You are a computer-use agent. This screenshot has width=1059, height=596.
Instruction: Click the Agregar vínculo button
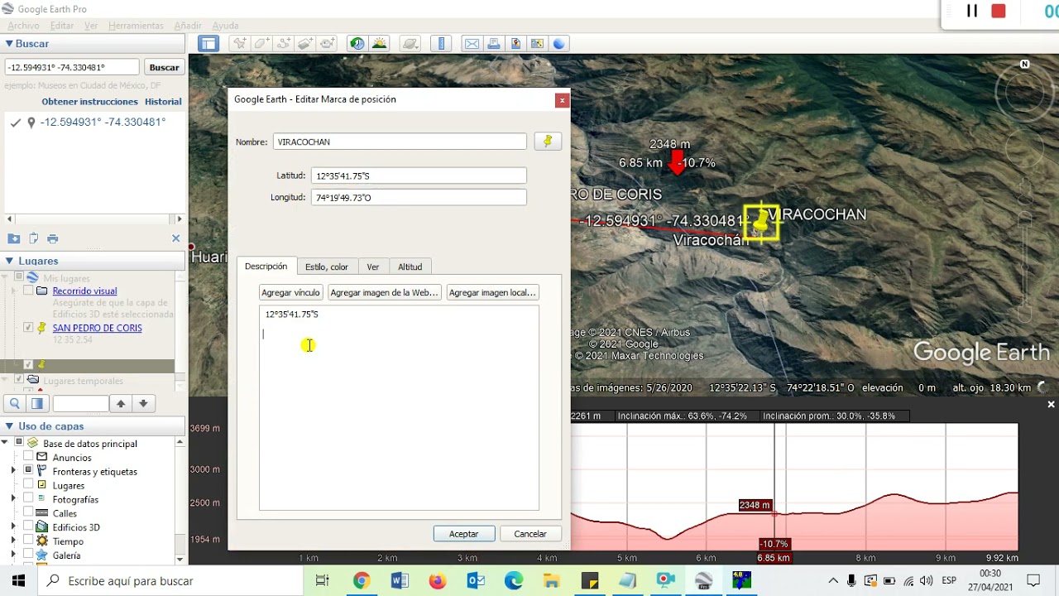click(290, 292)
